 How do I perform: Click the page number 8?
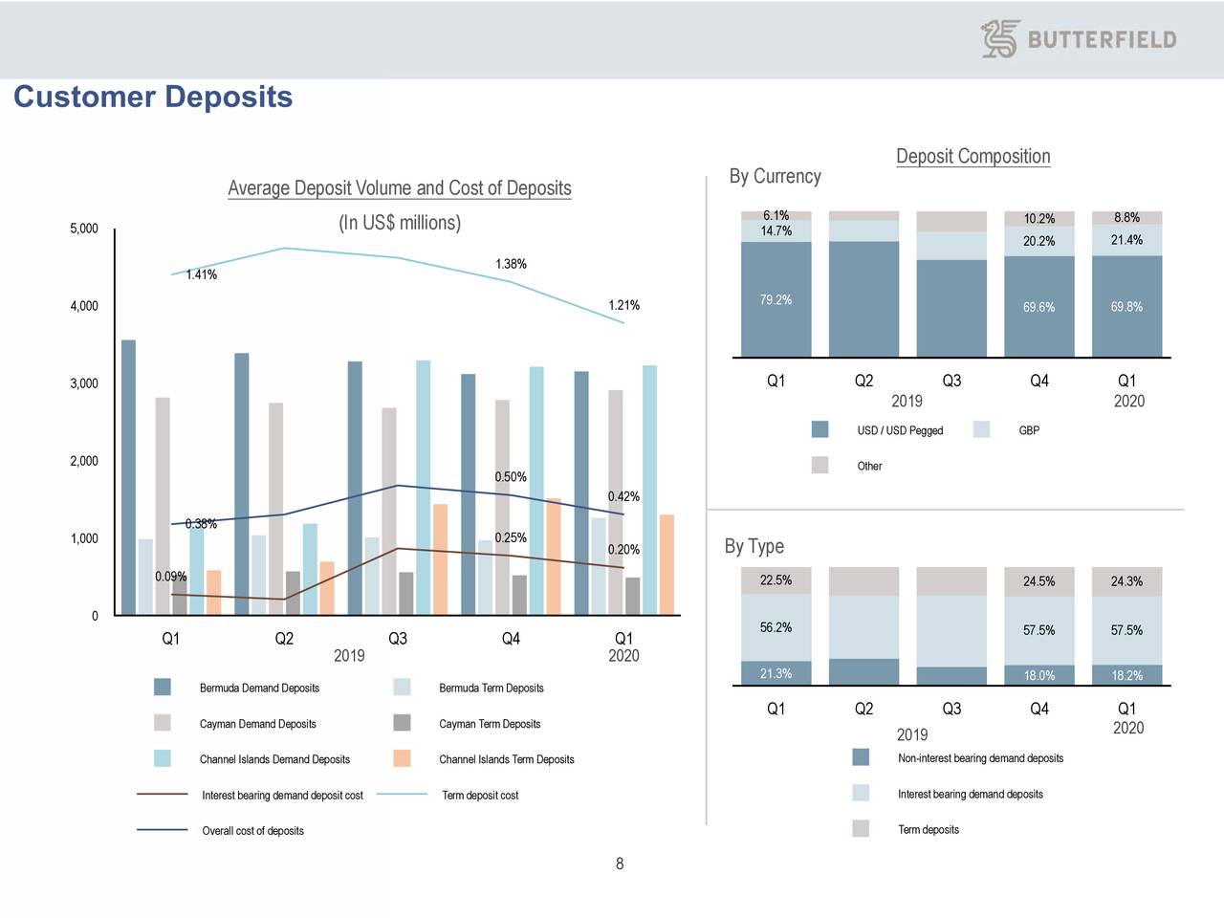pos(619,863)
